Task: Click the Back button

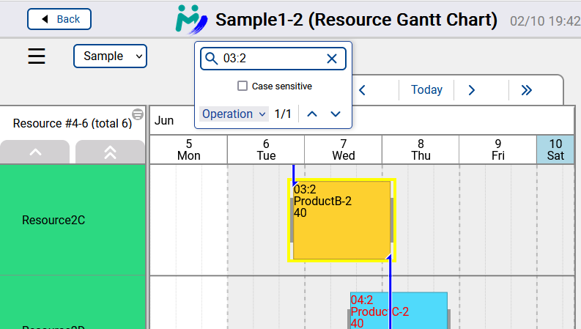Action: tap(59, 19)
